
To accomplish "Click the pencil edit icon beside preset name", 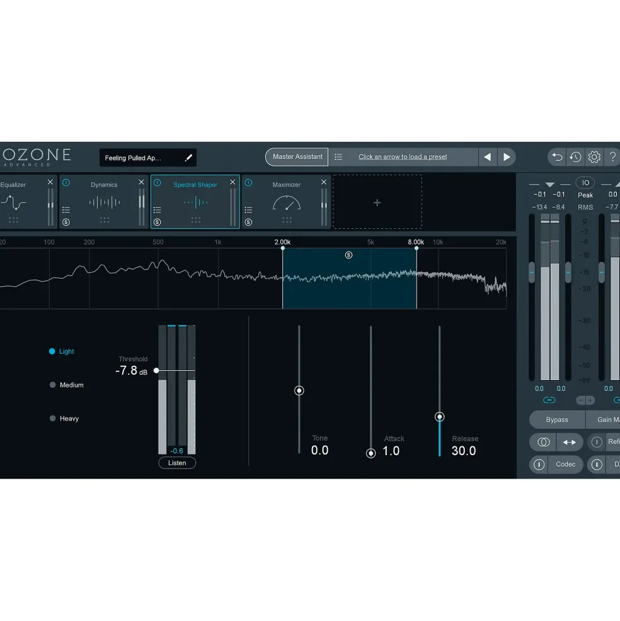I will (x=189, y=158).
